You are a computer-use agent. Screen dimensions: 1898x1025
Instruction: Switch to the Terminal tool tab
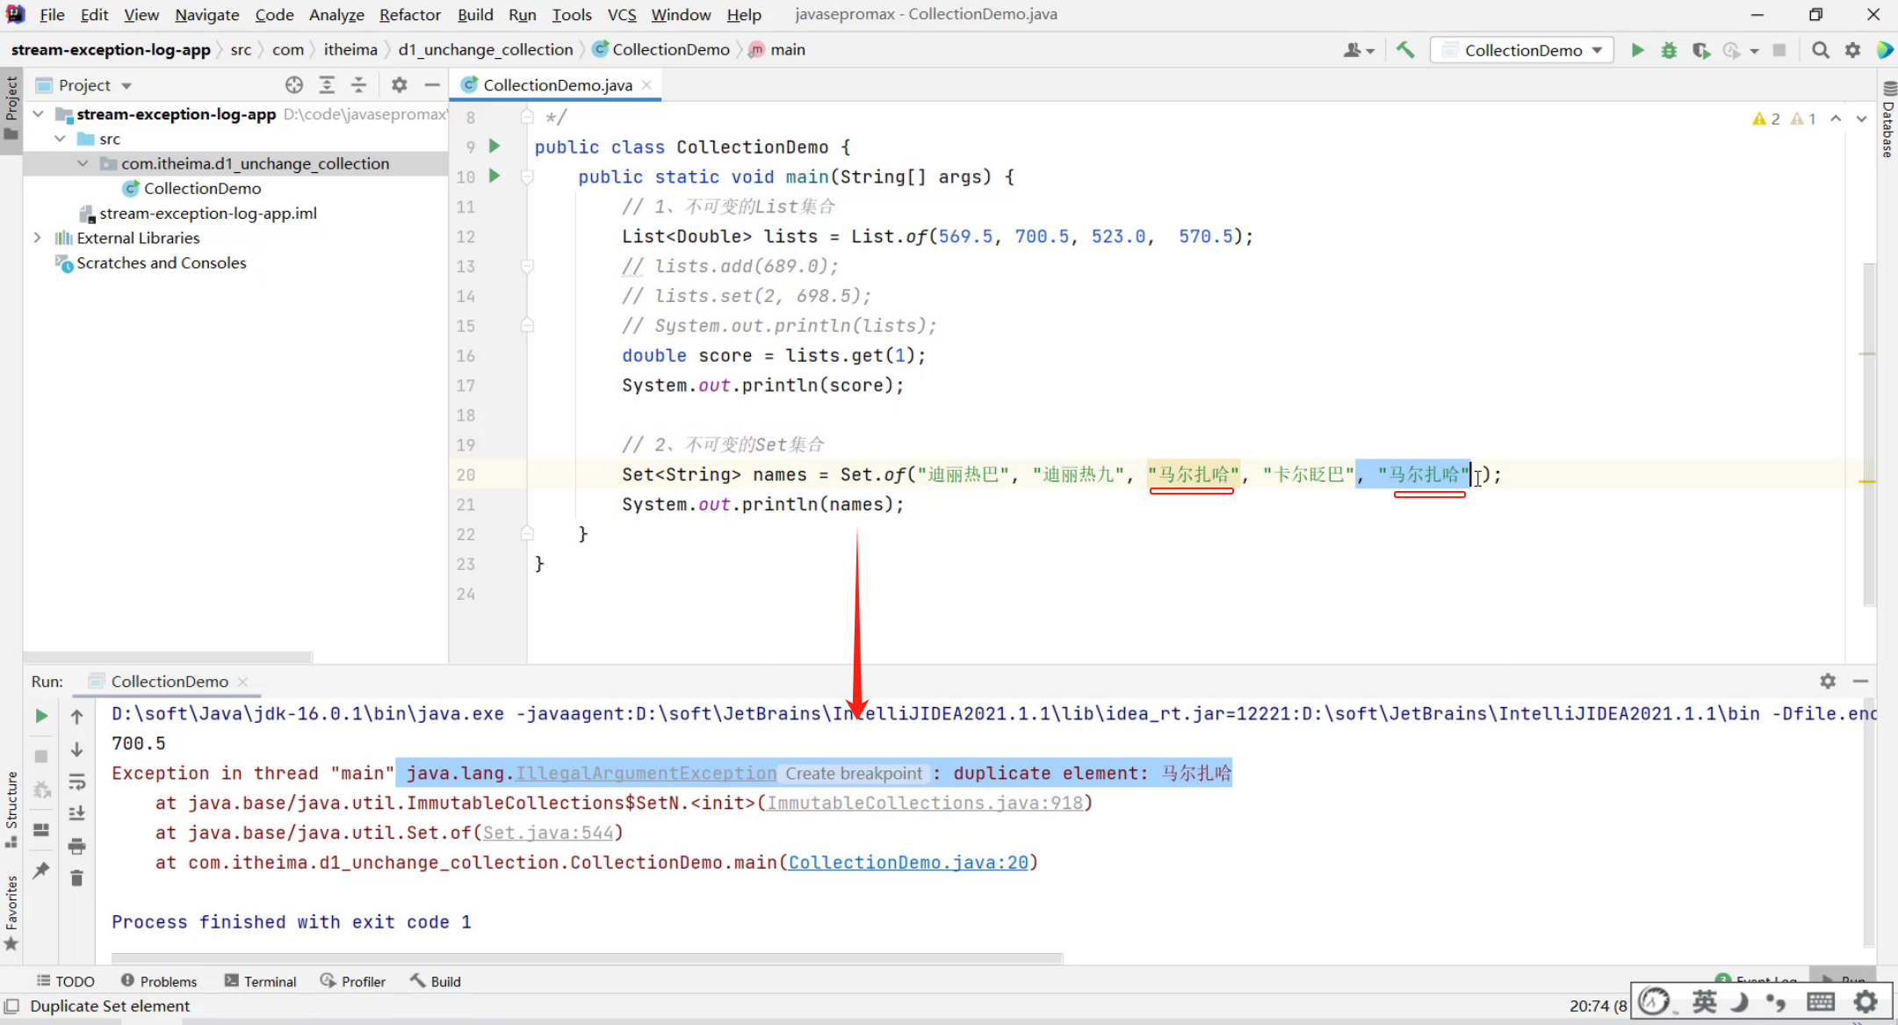pyautogui.click(x=260, y=981)
